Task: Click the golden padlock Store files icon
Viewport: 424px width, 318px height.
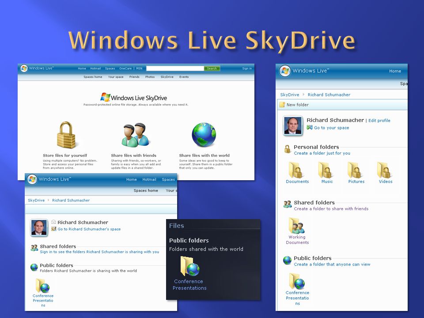Action: (x=66, y=135)
